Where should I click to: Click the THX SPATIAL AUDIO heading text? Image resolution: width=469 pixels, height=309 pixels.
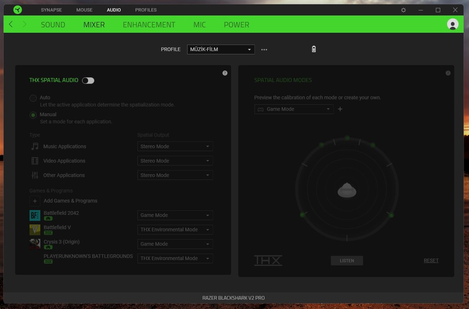[54, 80]
